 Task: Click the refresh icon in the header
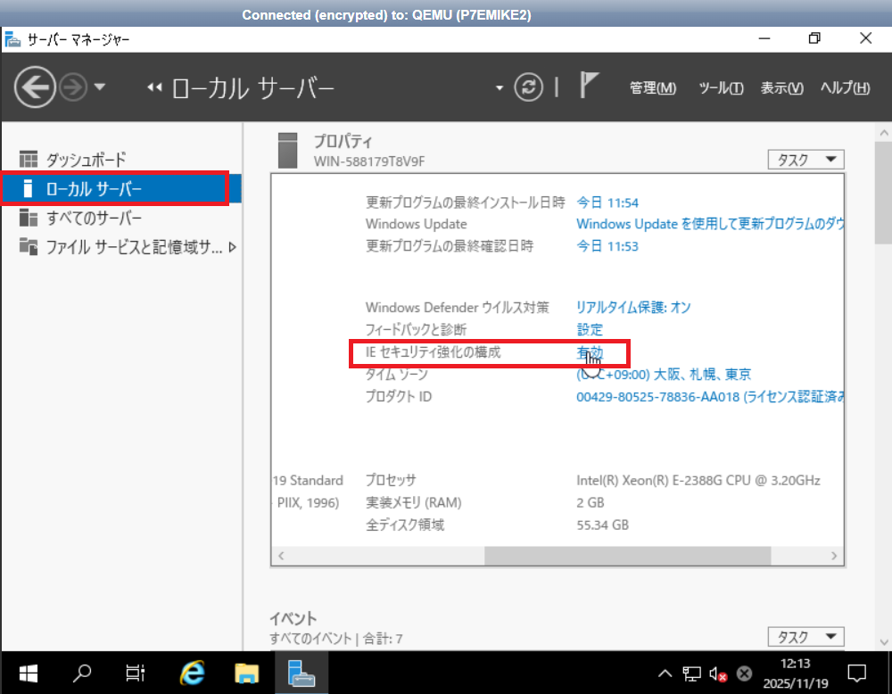click(529, 87)
